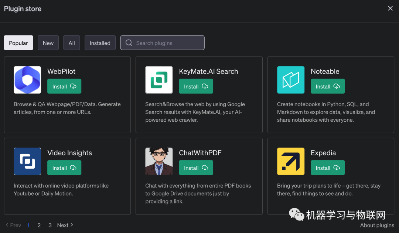Install the WebPilot plugin

click(x=64, y=87)
